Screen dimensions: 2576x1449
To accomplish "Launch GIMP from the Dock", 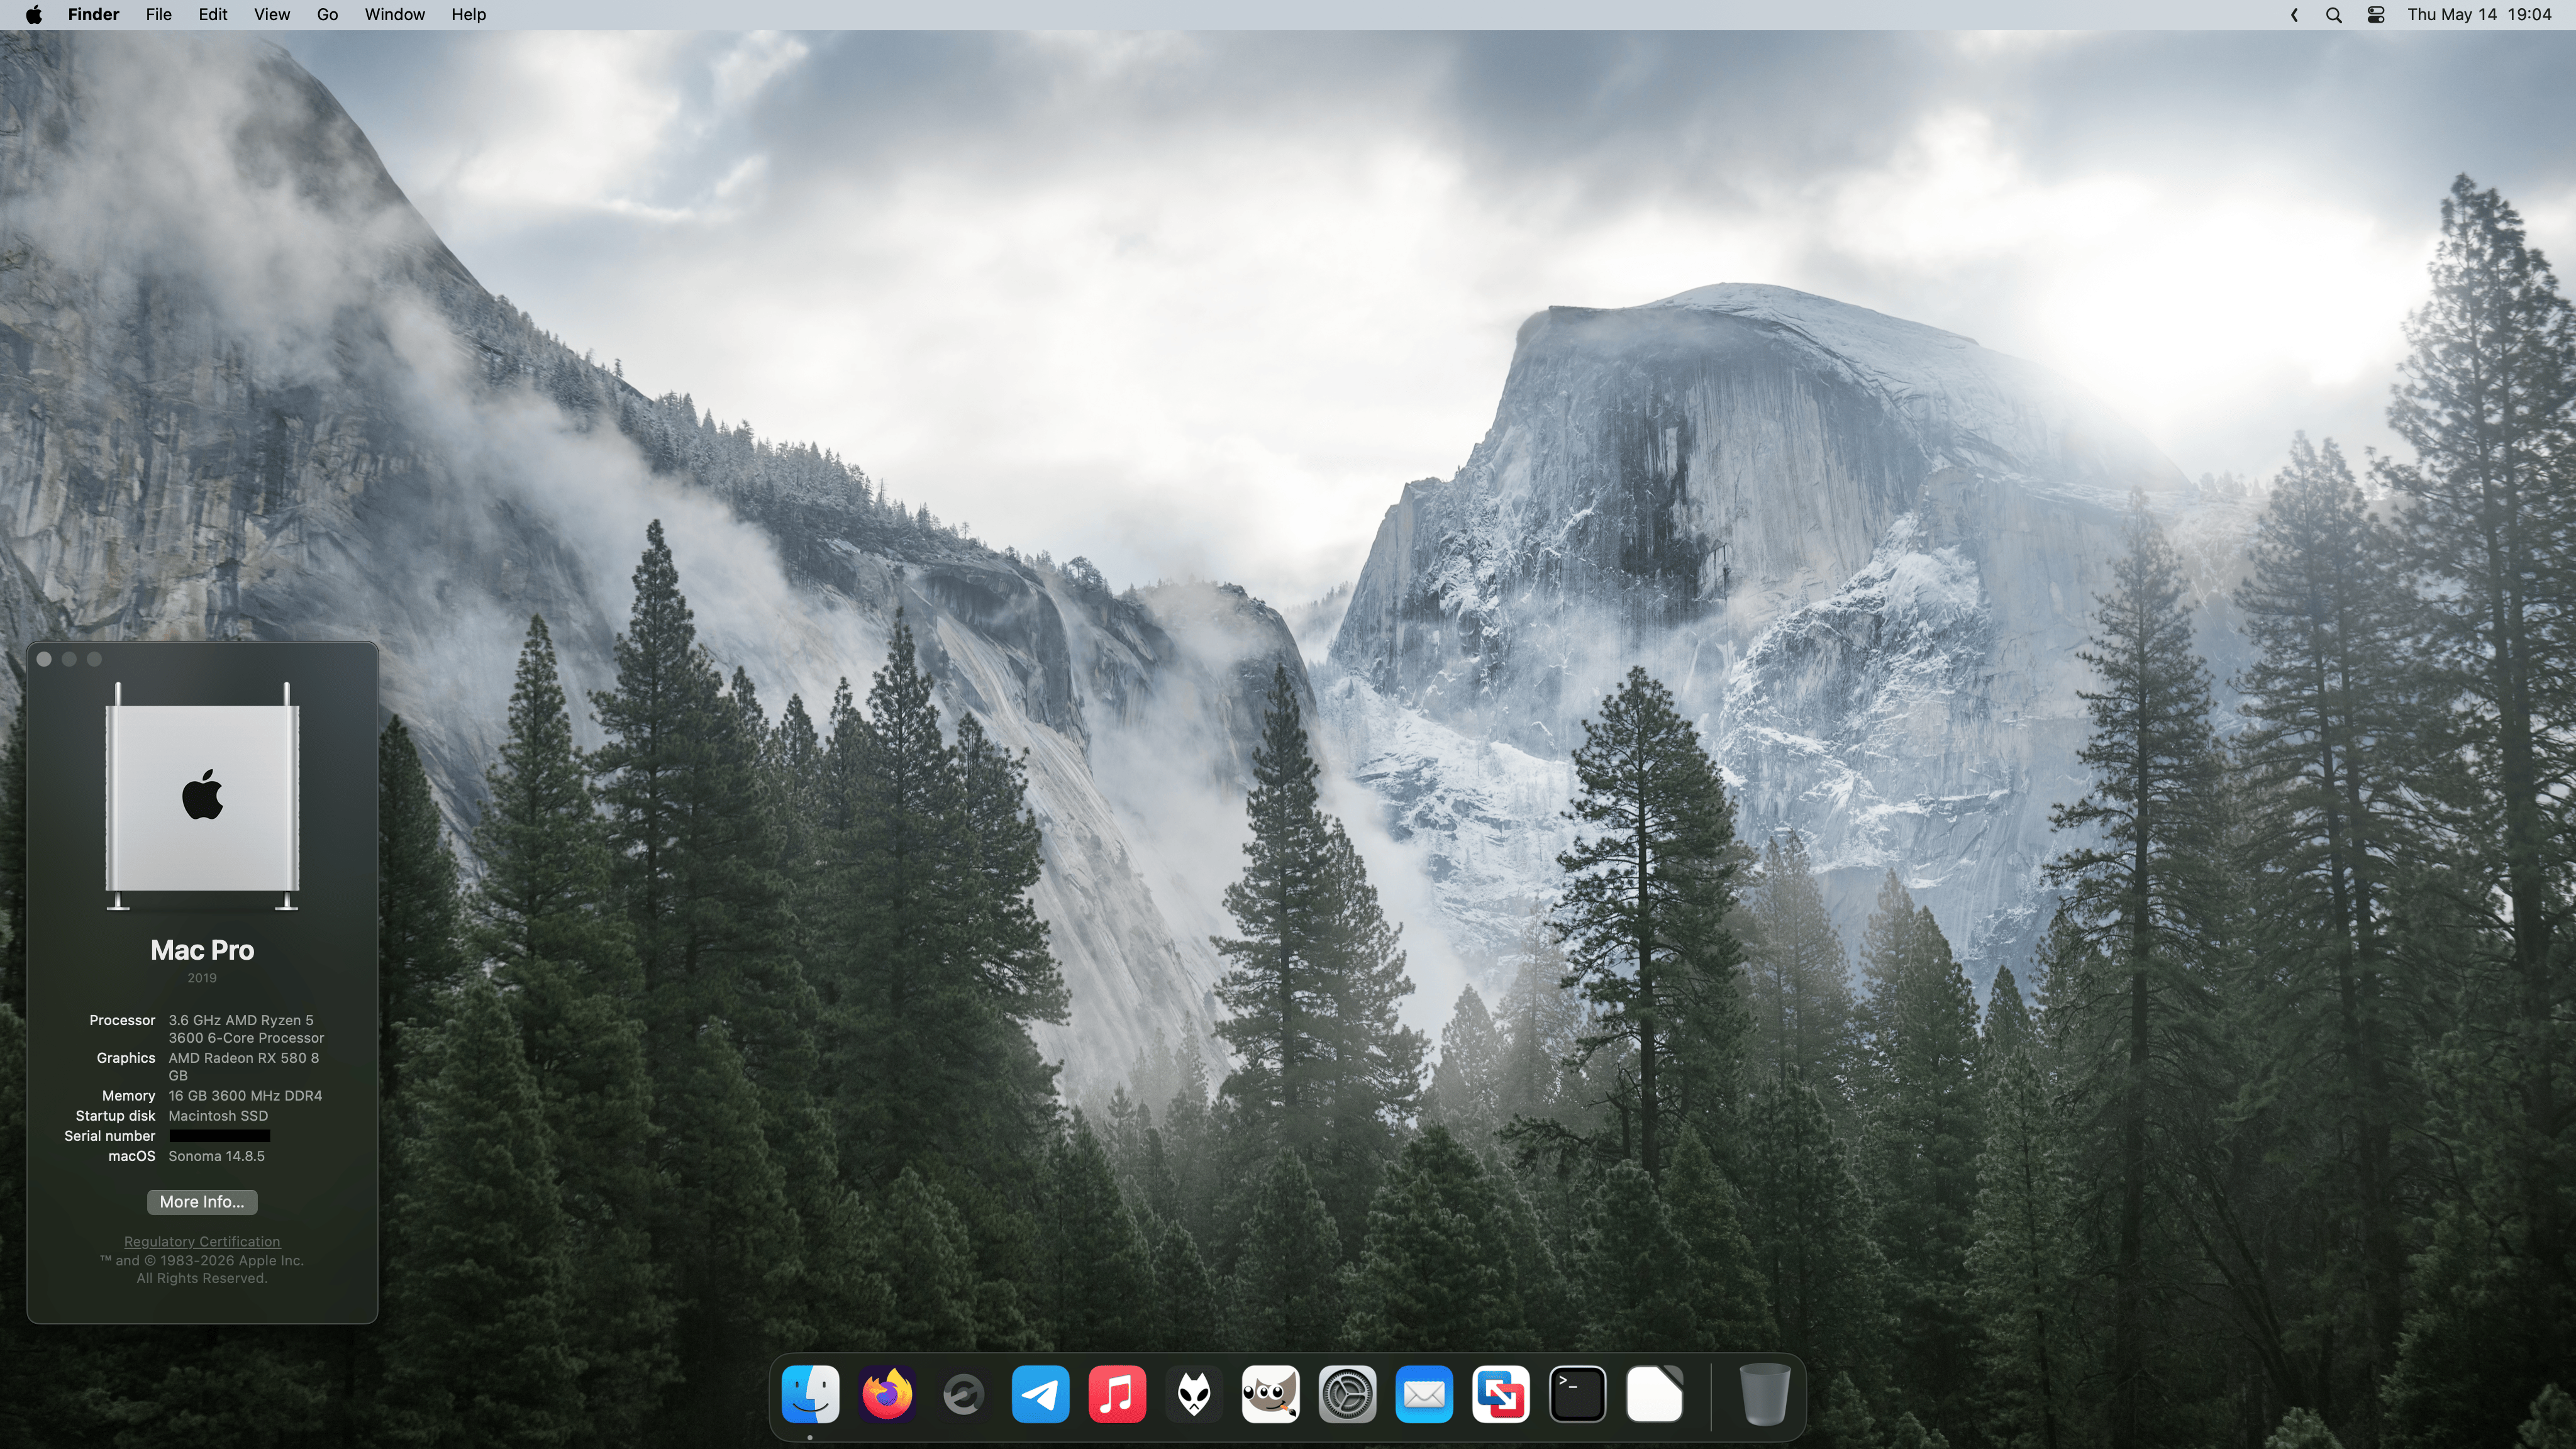I will point(1270,1393).
